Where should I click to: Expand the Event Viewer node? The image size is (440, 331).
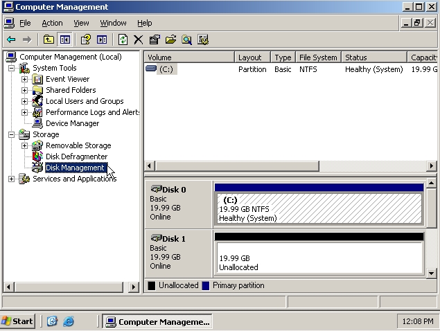tap(24, 79)
